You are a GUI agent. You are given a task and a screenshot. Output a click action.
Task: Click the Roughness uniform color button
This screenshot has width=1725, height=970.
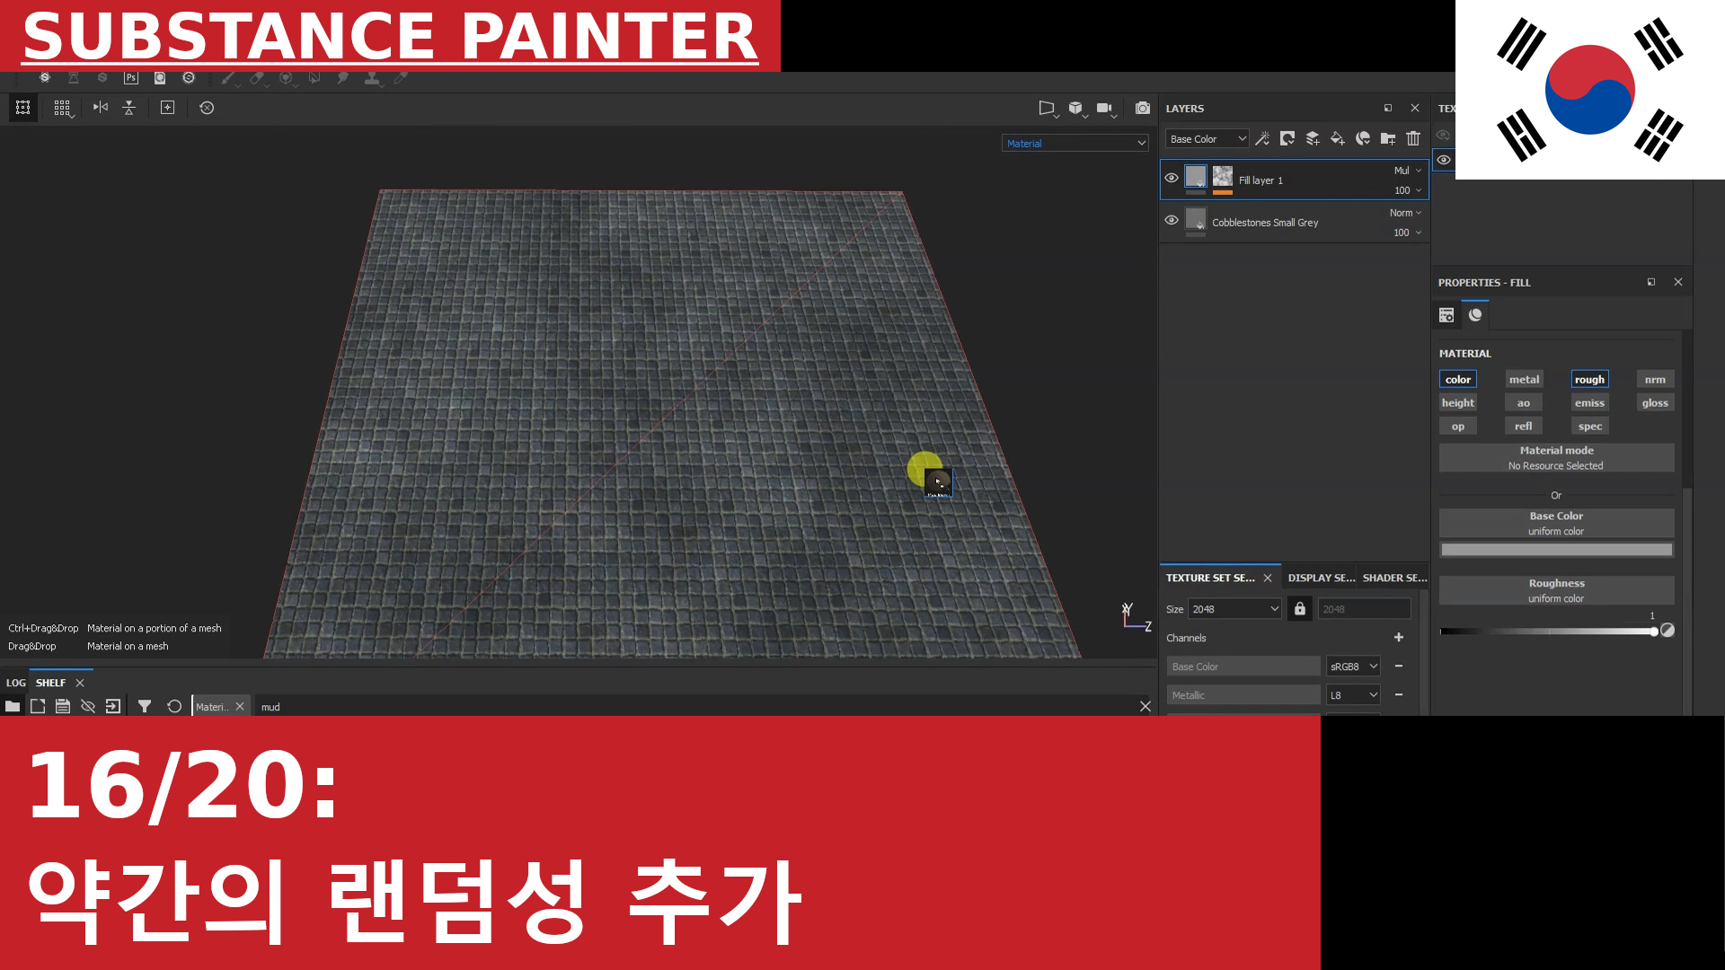pos(1556,591)
